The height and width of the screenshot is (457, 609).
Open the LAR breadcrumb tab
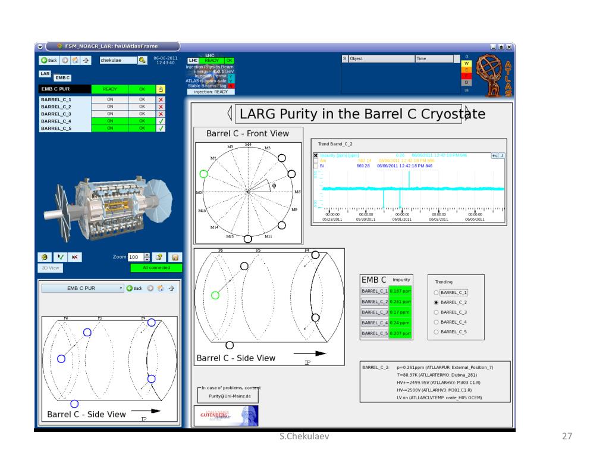click(x=45, y=73)
